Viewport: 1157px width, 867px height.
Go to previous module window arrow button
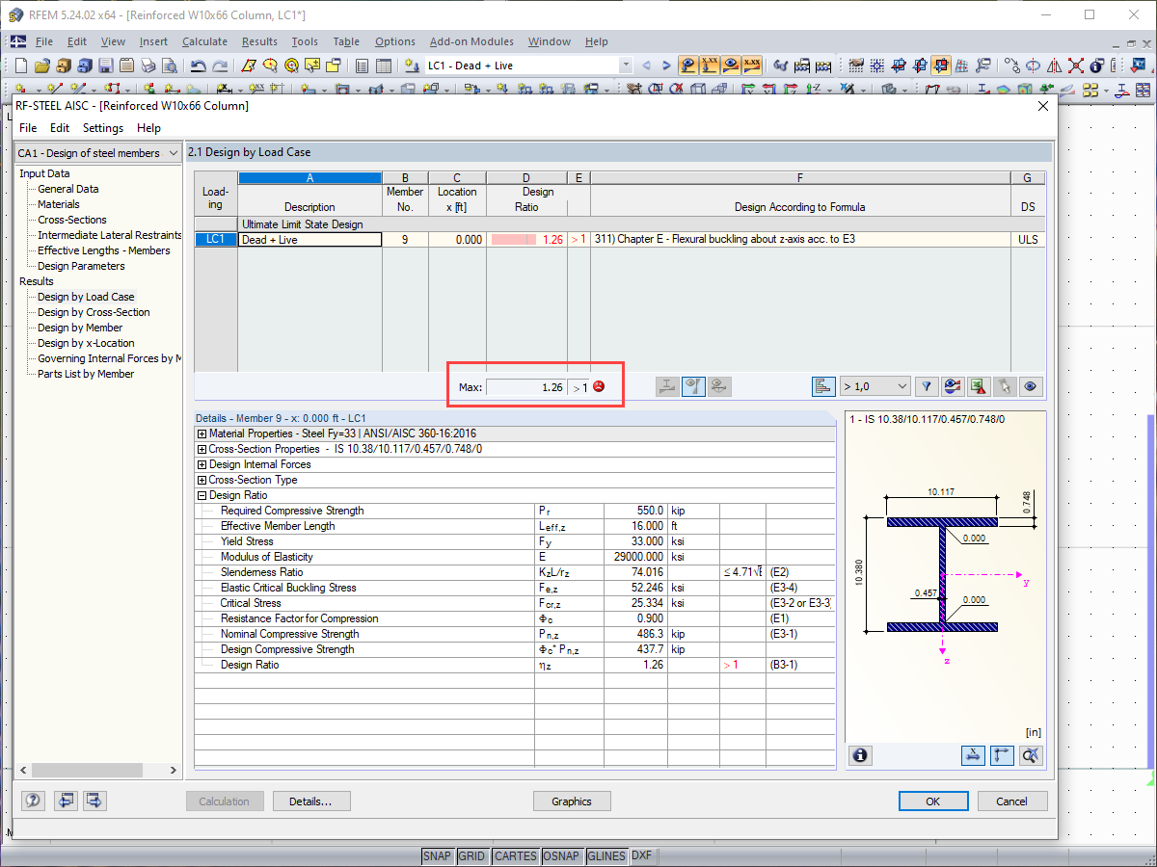point(65,801)
